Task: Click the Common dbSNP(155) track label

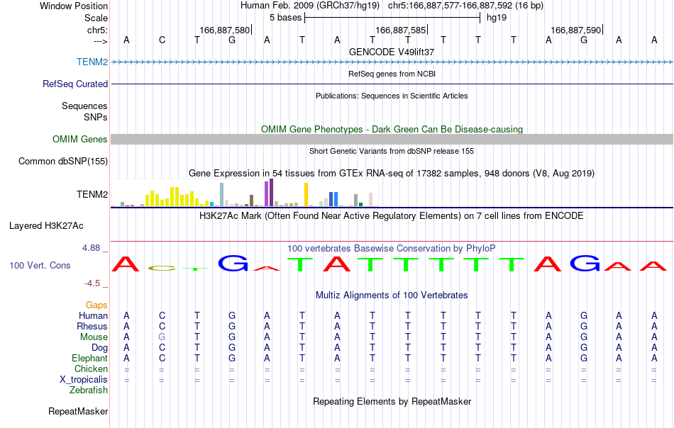Action: [x=63, y=161]
